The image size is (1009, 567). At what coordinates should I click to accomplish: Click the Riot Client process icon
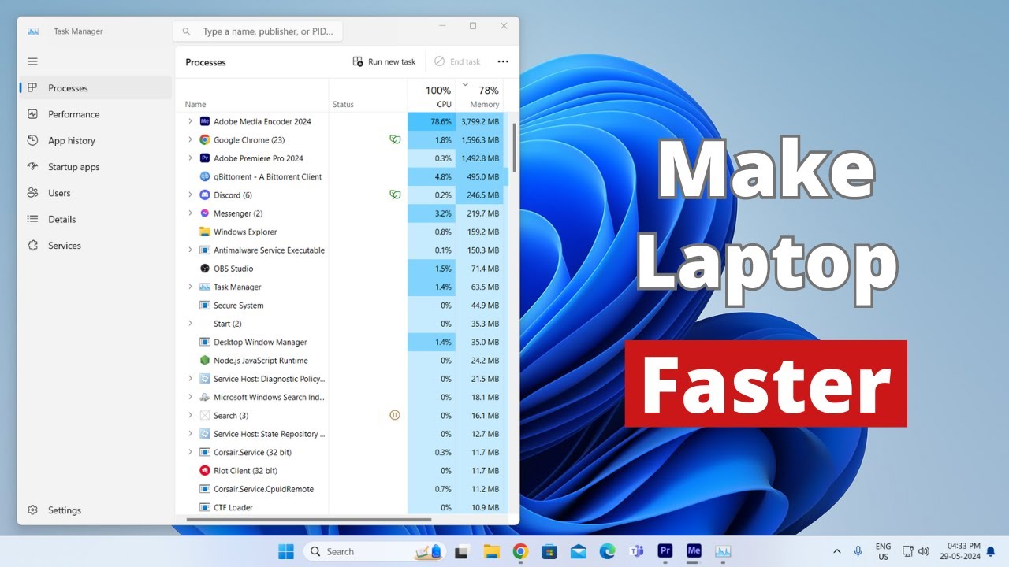(x=205, y=471)
